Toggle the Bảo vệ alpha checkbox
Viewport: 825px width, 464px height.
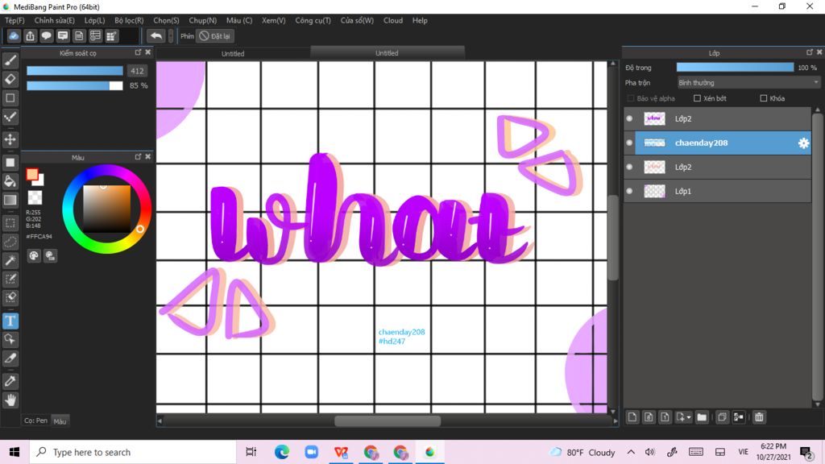(x=630, y=98)
